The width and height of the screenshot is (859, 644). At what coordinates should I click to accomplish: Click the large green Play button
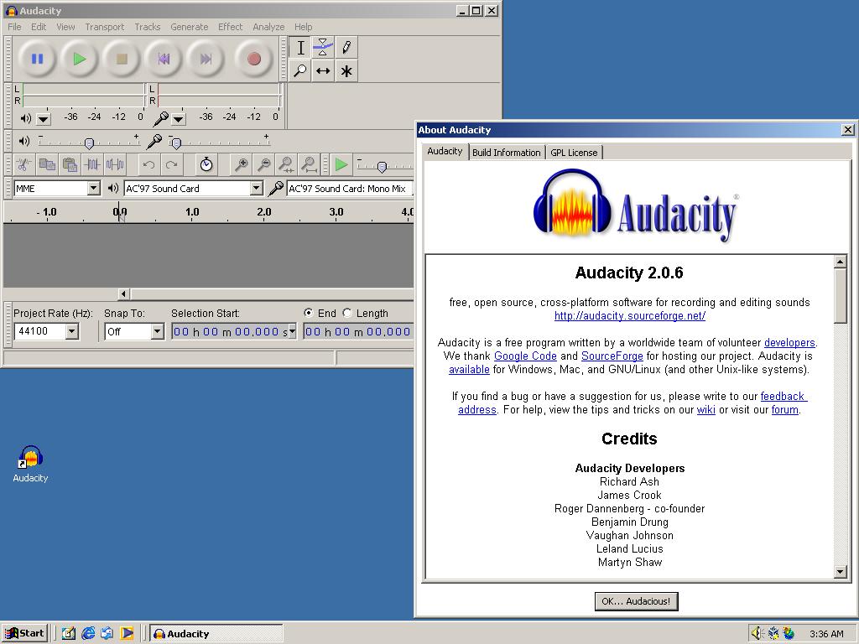coord(80,59)
